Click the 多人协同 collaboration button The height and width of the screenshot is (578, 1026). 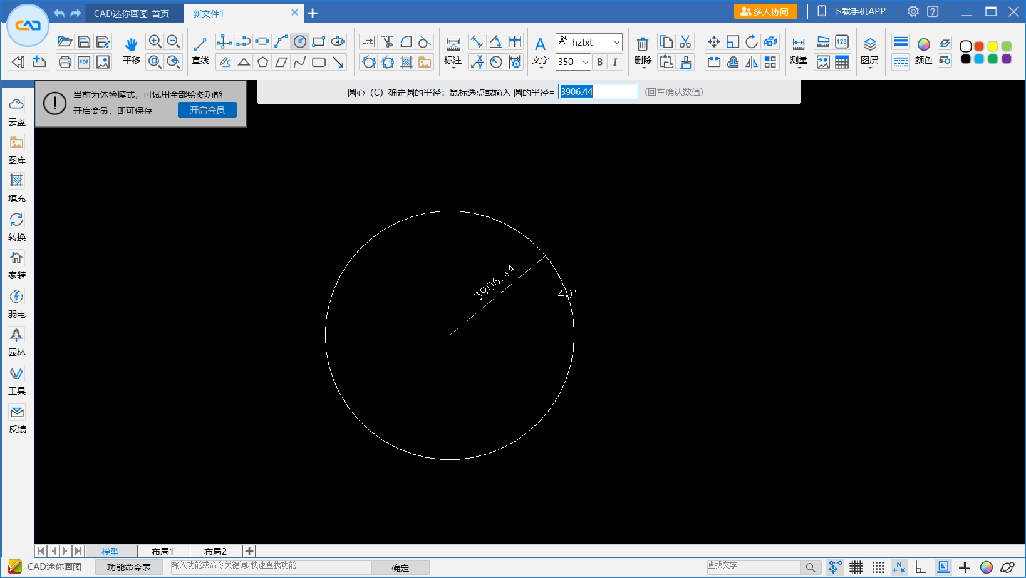click(x=765, y=12)
